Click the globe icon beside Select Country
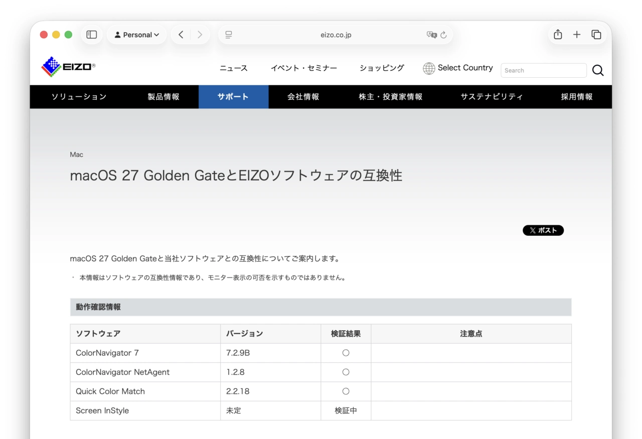 (x=429, y=68)
